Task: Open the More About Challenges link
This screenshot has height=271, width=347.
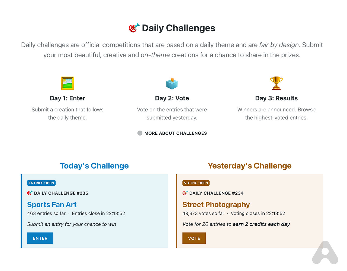Action: pos(175,133)
